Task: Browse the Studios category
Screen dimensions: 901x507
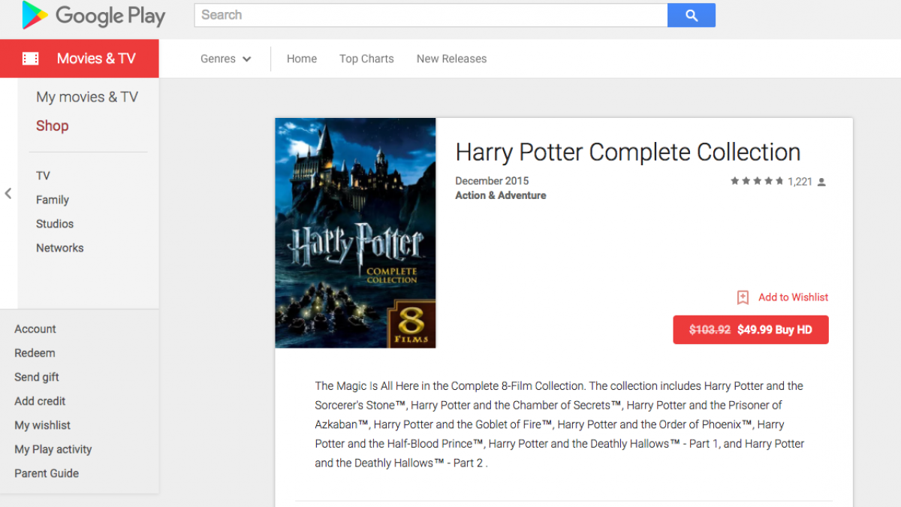Action: (x=55, y=224)
